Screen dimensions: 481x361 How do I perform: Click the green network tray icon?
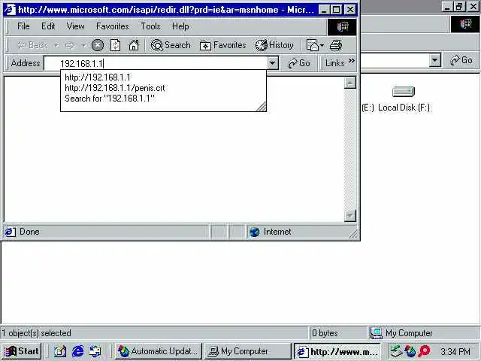396,351
